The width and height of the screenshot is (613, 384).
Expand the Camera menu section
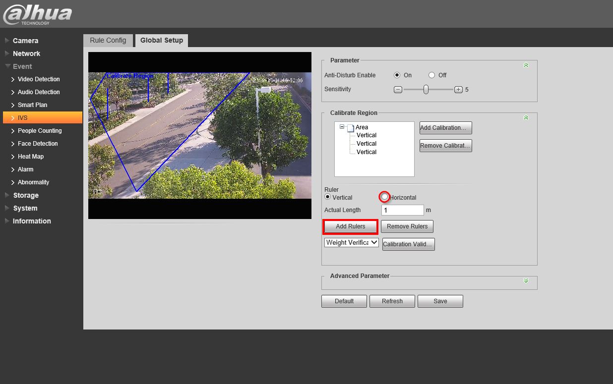pyautogui.click(x=25, y=41)
